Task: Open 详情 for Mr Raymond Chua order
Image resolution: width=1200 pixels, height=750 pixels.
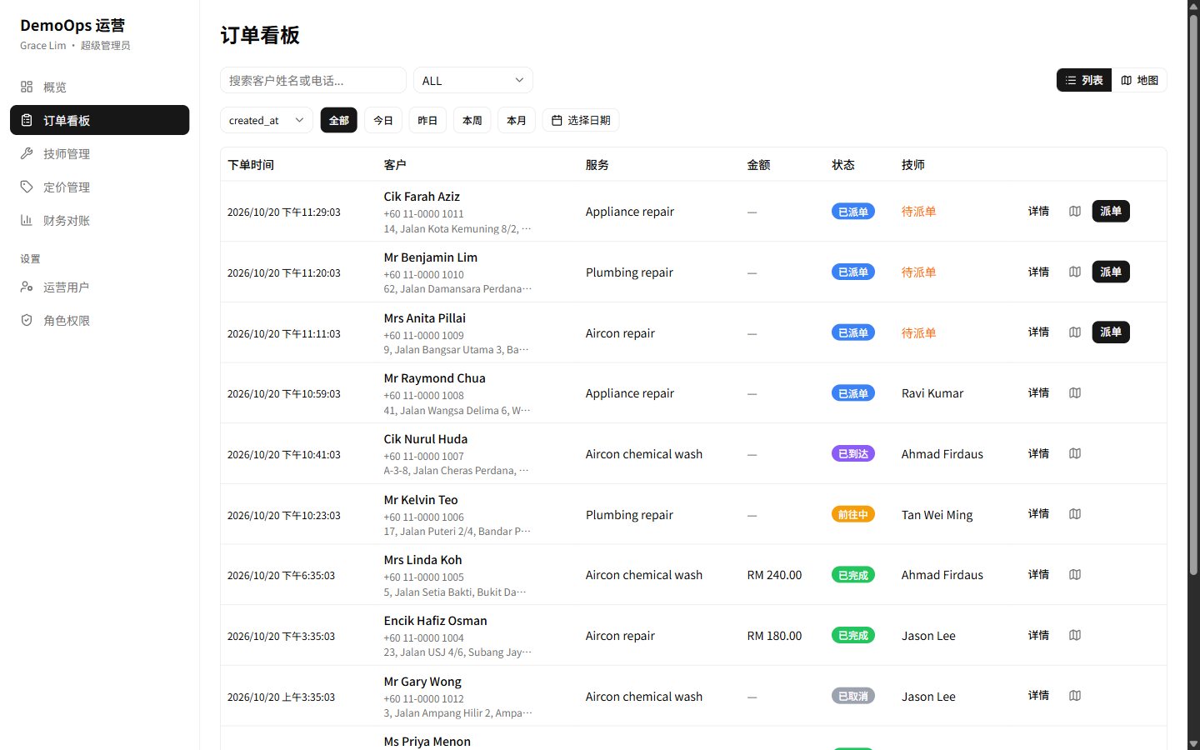Action: (x=1038, y=393)
